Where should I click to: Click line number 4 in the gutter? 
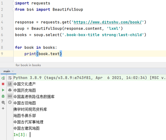tap(2, 22)
